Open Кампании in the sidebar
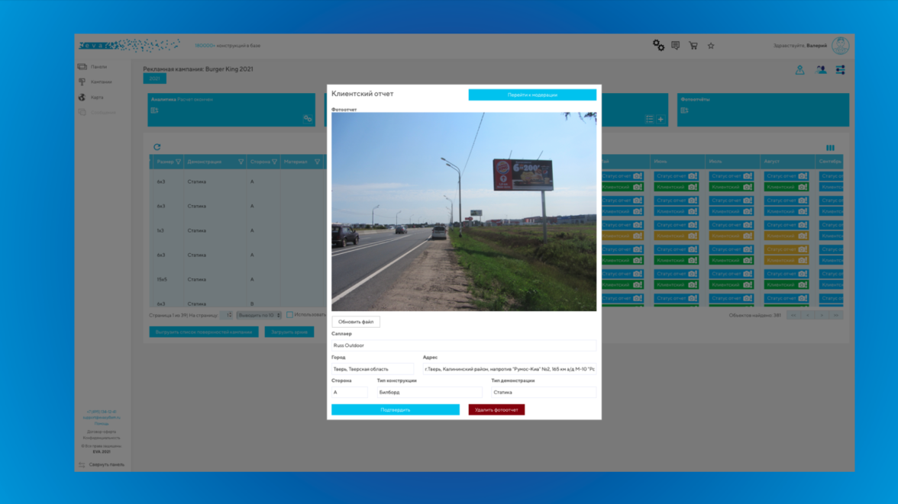This screenshot has height=504, width=898. click(x=102, y=82)
